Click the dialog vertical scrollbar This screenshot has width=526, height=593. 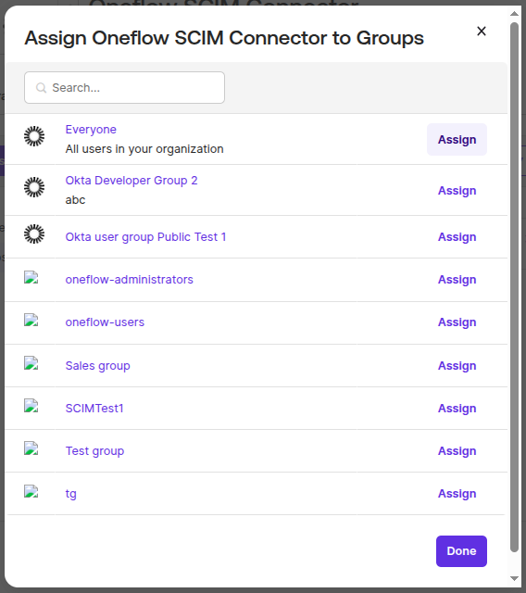click(514, 286)
